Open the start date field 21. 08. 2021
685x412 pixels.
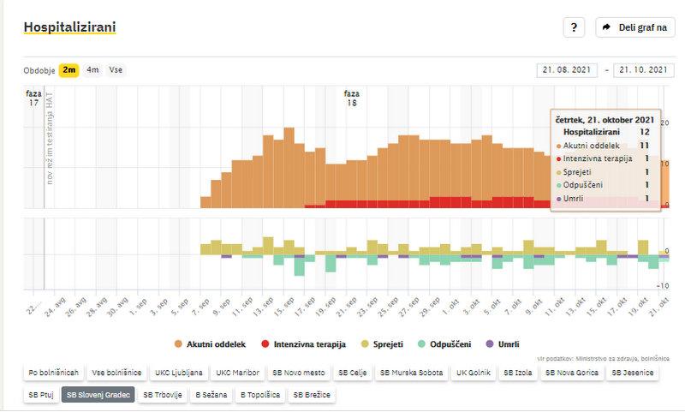coord(569,70)
